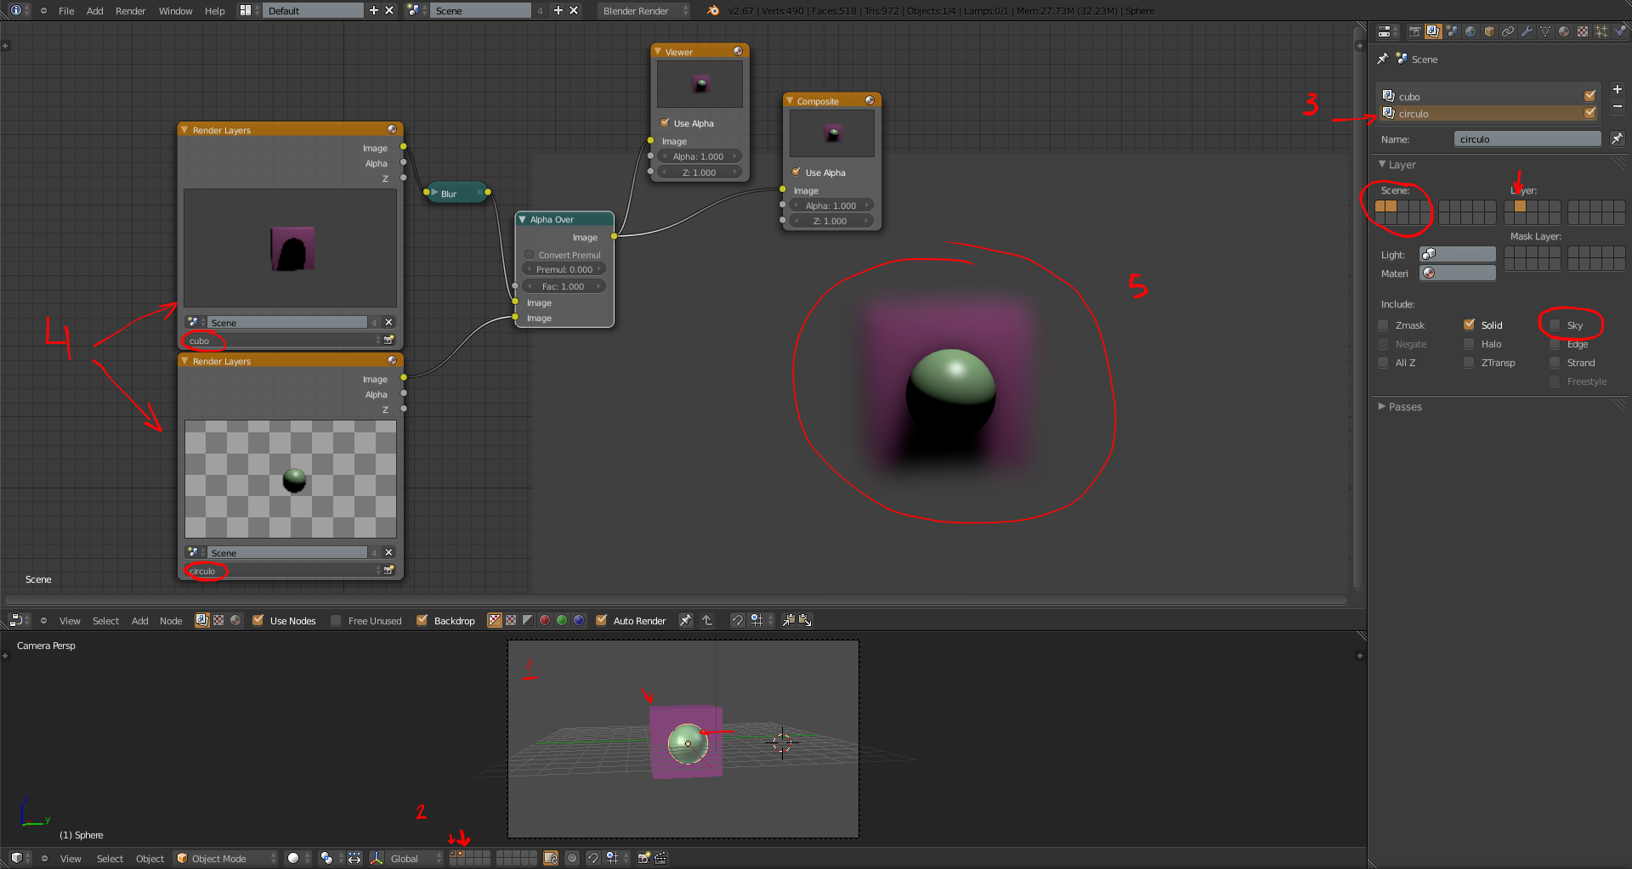Adjust the Fac slider on Alpha Over node
The width and height of the screenshot is (1632, 869).
click(564, 286)
